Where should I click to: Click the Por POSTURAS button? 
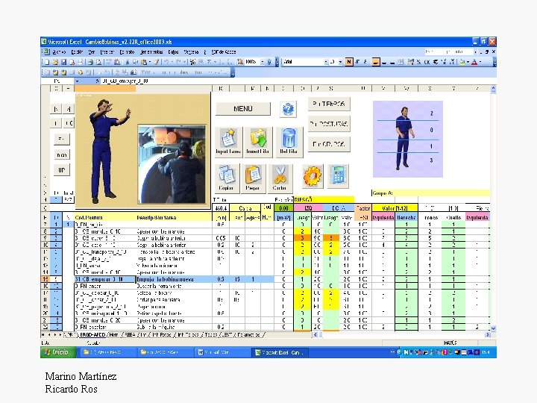(x=329, y=124)
